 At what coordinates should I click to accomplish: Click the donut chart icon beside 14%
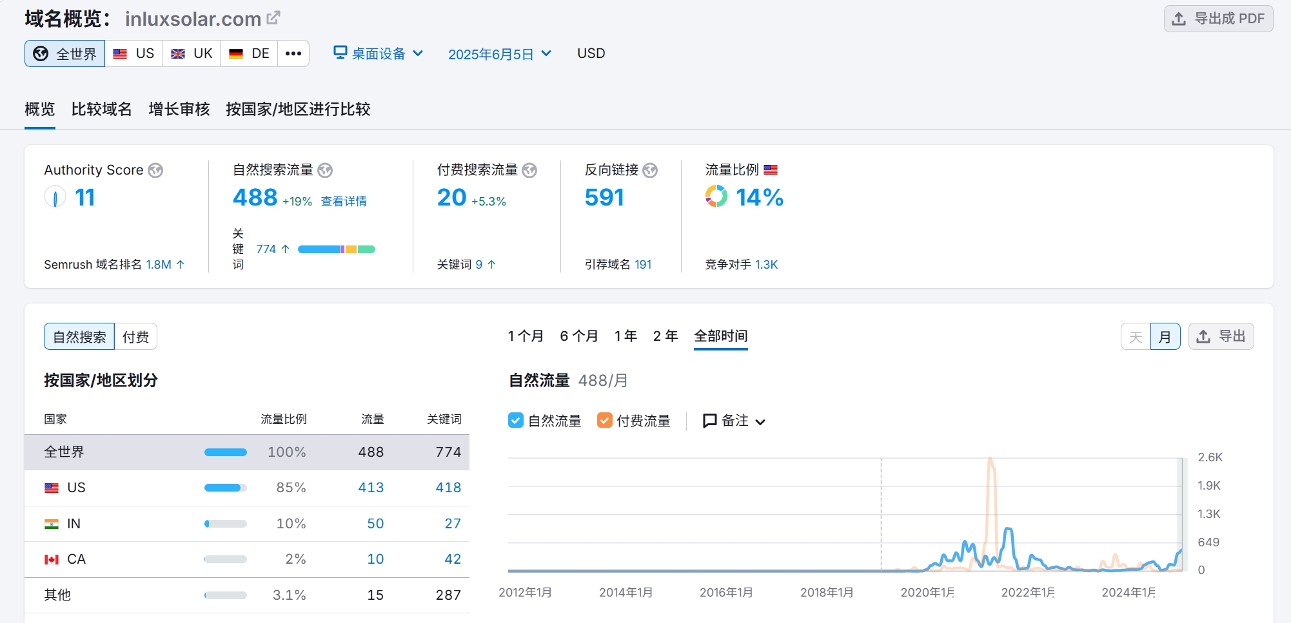point(716,196)
